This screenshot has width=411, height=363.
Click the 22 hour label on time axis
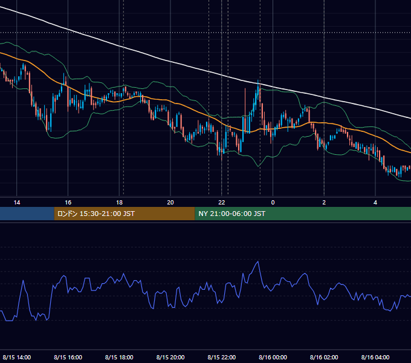pos(222,203)
